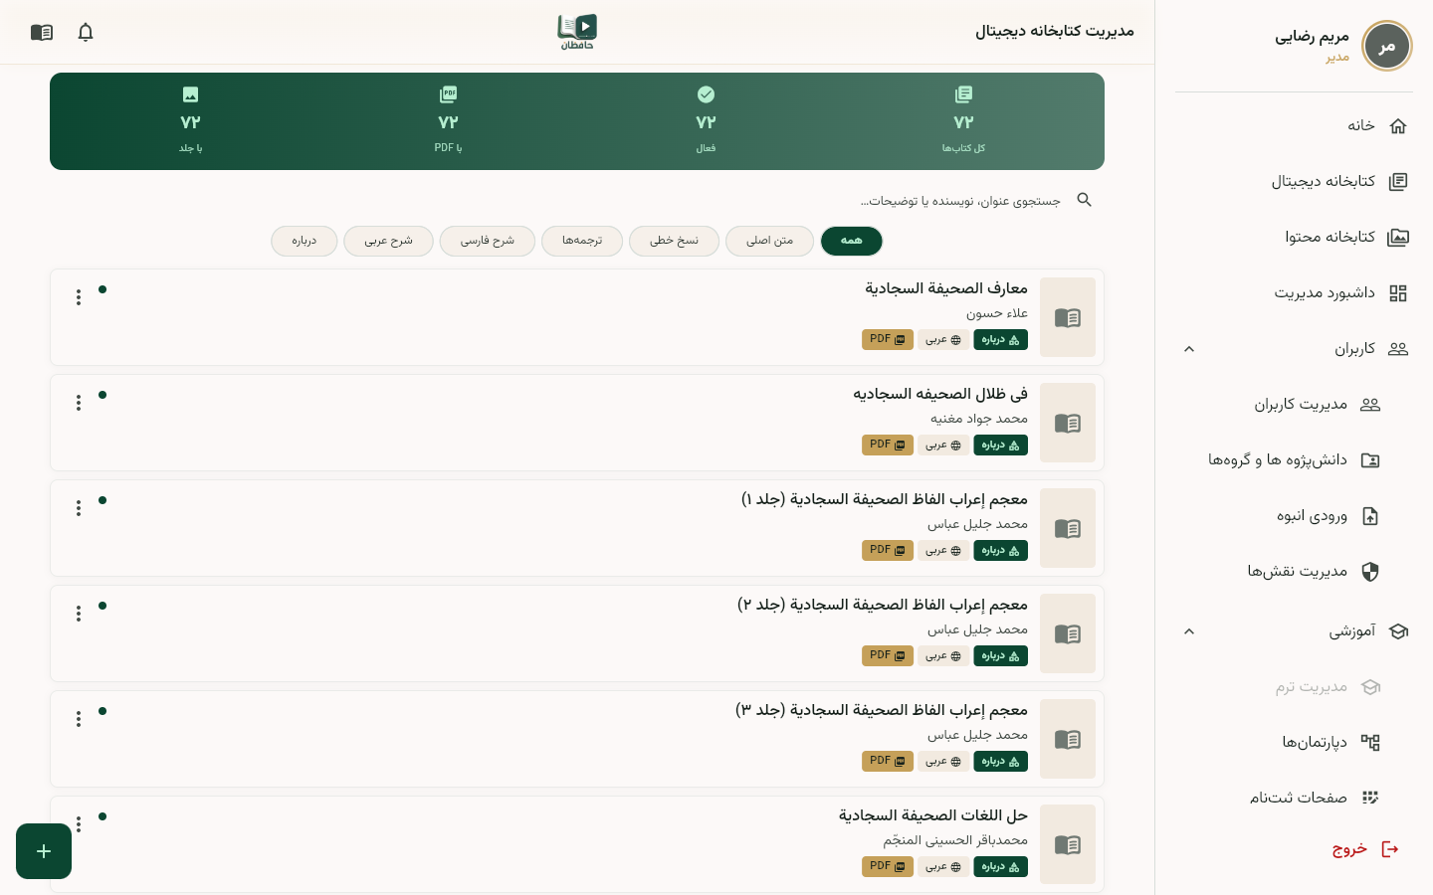This screenshot has width=1433, height=895.
Task: Filter by شرح فارسی chip
Action: pyautogui.click(x=488, y=241)
